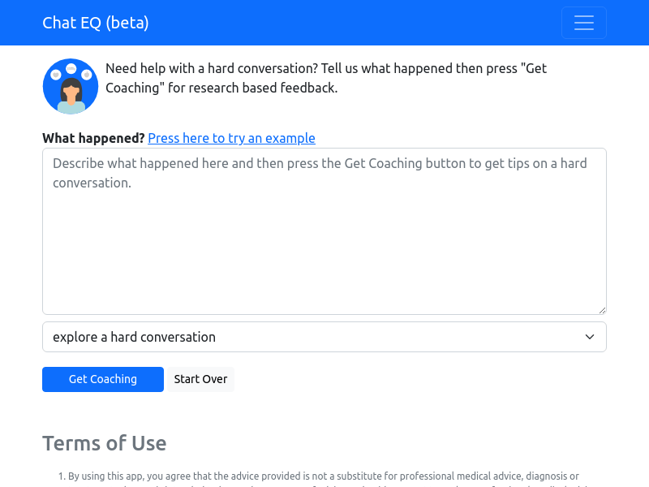Click the right bubble icon in avatar
The image size is (649, 487).
pos(86,75)
